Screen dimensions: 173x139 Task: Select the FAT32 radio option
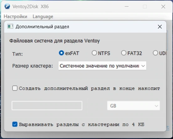click(x=123, y=53)
